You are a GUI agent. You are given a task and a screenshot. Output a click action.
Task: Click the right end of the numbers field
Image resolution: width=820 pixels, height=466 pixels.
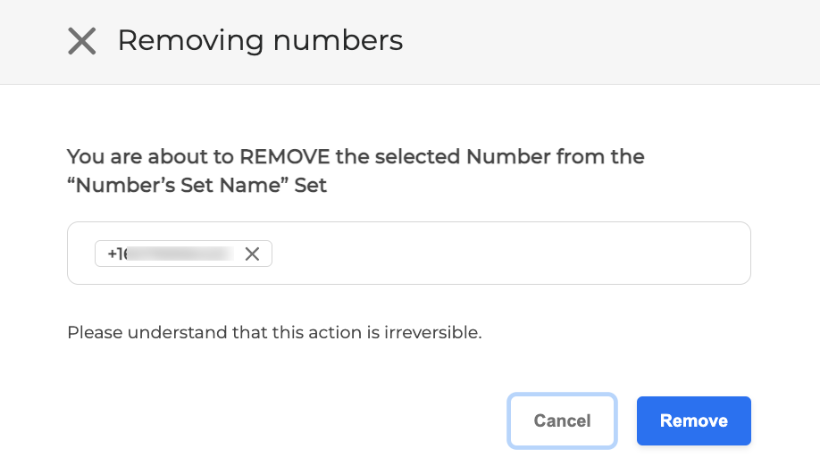(x=724, y=254)
